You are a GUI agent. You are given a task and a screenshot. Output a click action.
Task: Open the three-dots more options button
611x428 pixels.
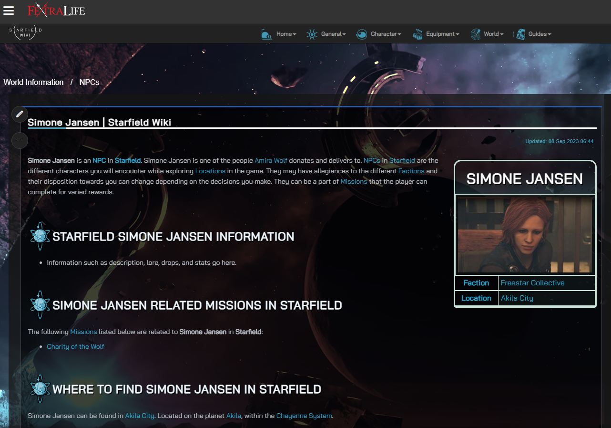click(20, 141)
